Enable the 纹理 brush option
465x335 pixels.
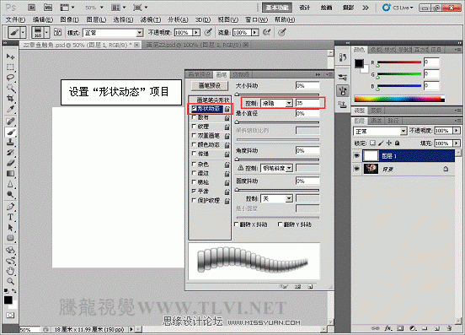[x=194, y=127]
